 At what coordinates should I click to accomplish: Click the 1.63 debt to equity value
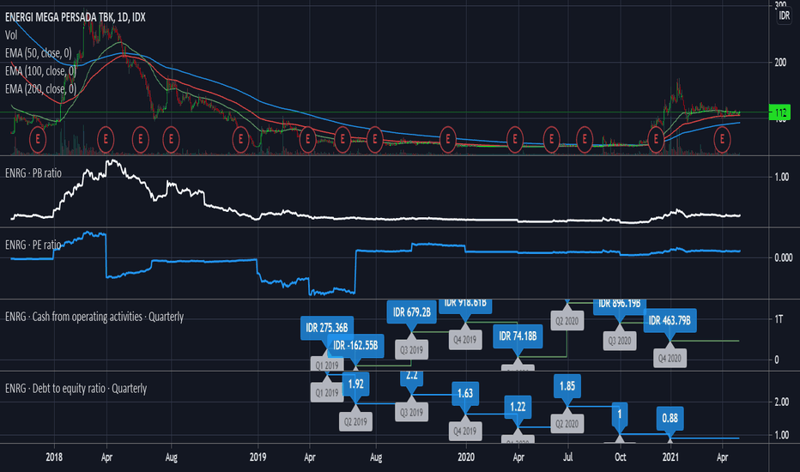click(x=464, y=393)
